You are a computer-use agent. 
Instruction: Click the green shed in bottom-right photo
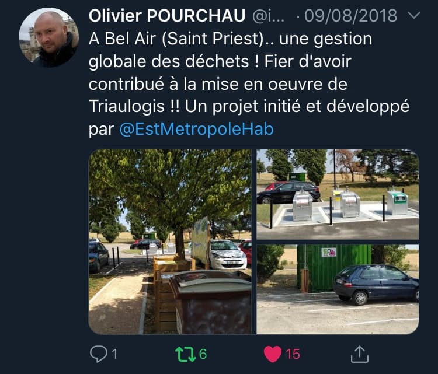point(334,268)
